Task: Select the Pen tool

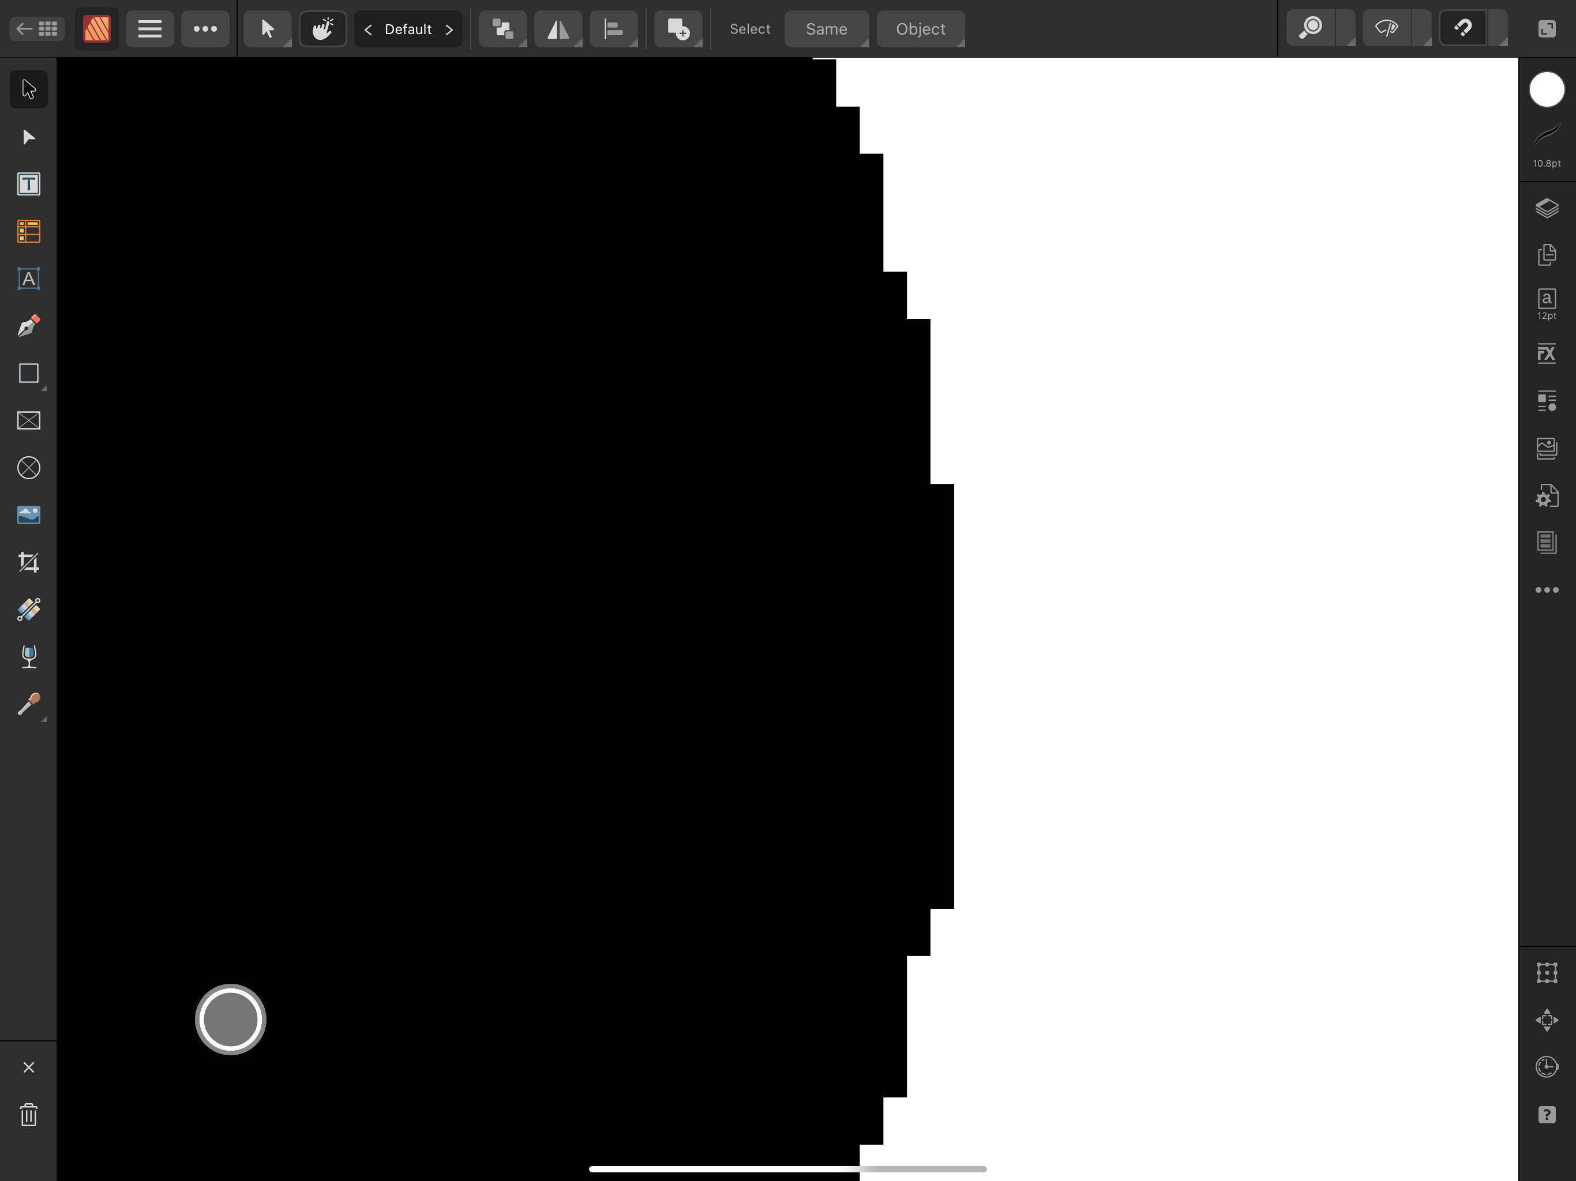Action: pyautogui.click(x=28, y=326)
